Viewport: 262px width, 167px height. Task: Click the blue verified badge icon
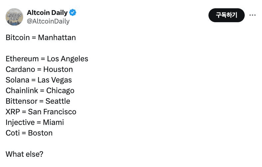pyautogui.click(x=73, y=13)
